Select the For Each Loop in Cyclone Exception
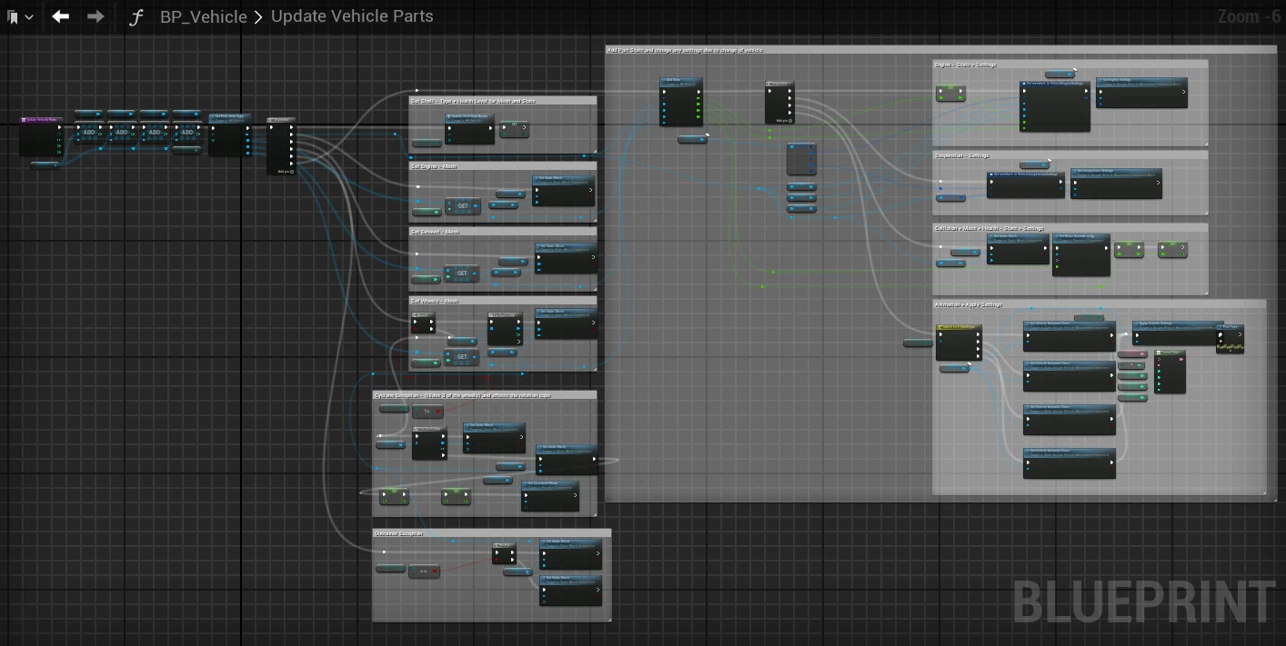This screenshot has height=646, width=1286. click(x=429, y=442)
